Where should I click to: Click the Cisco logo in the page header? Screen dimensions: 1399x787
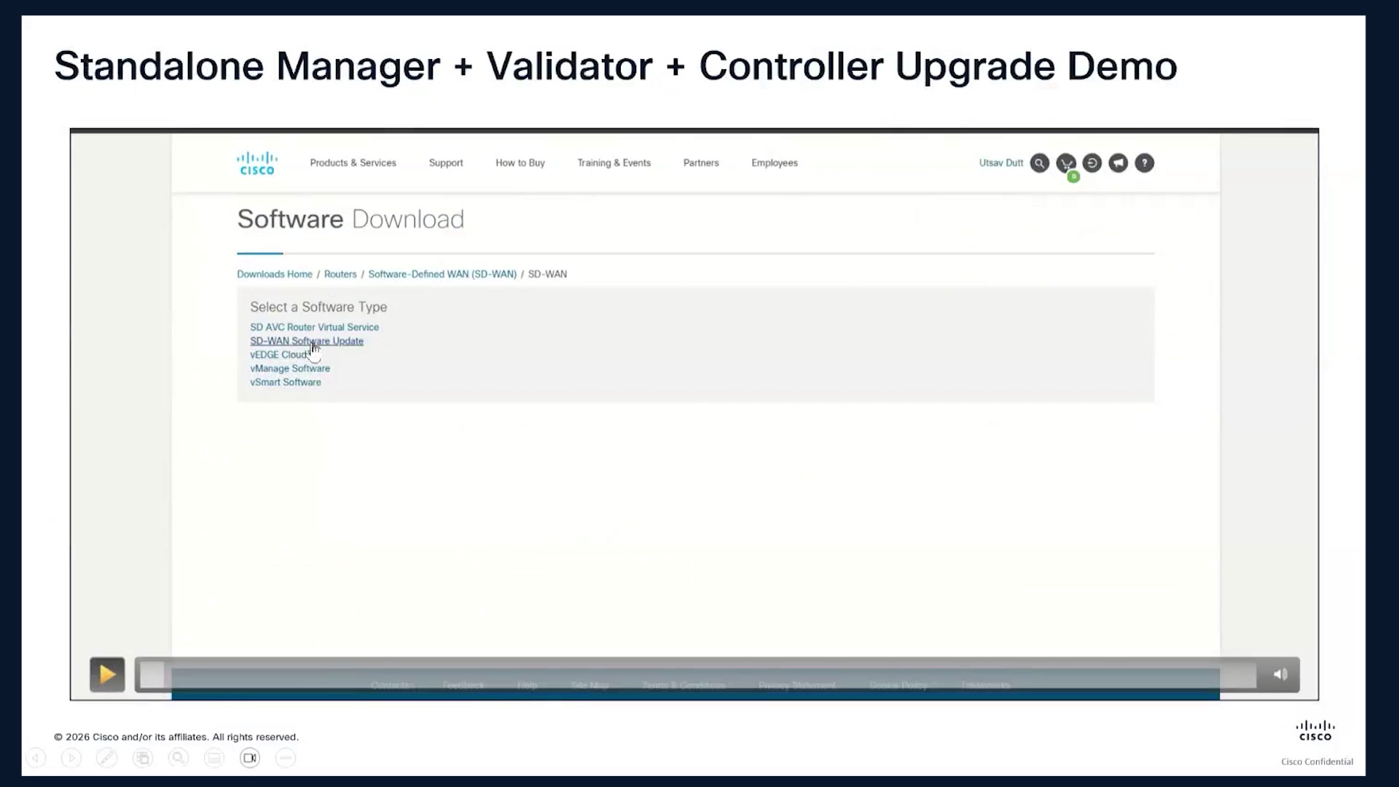[x=257, y=163]
